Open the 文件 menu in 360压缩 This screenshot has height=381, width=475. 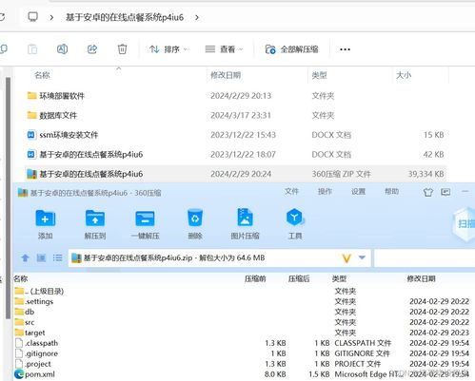coord(291,191)
